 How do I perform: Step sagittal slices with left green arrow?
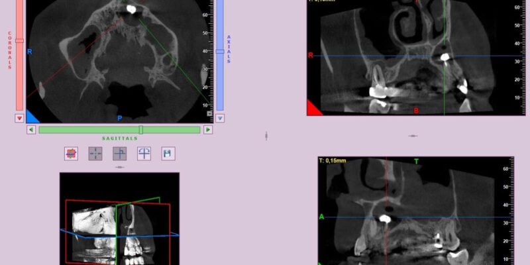[31, 130]
